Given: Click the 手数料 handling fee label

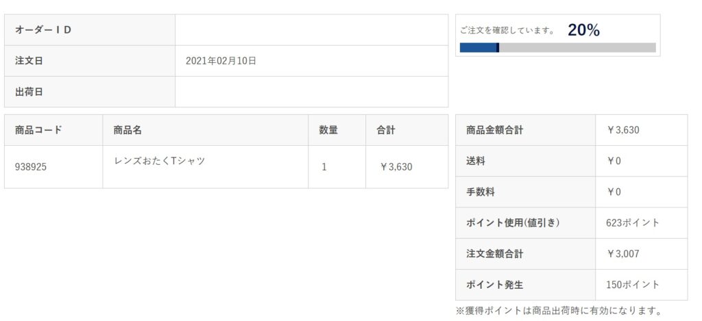Looking at the screenshot, I should click(481, 192).
